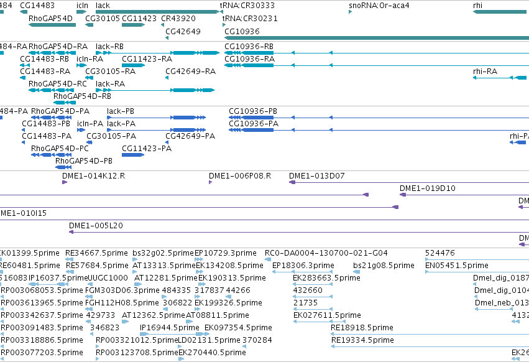Image resolution: width=529 pixels, height=362 pixels.
Task: Click the lack-PA protein label
Action: pos(121,124)
